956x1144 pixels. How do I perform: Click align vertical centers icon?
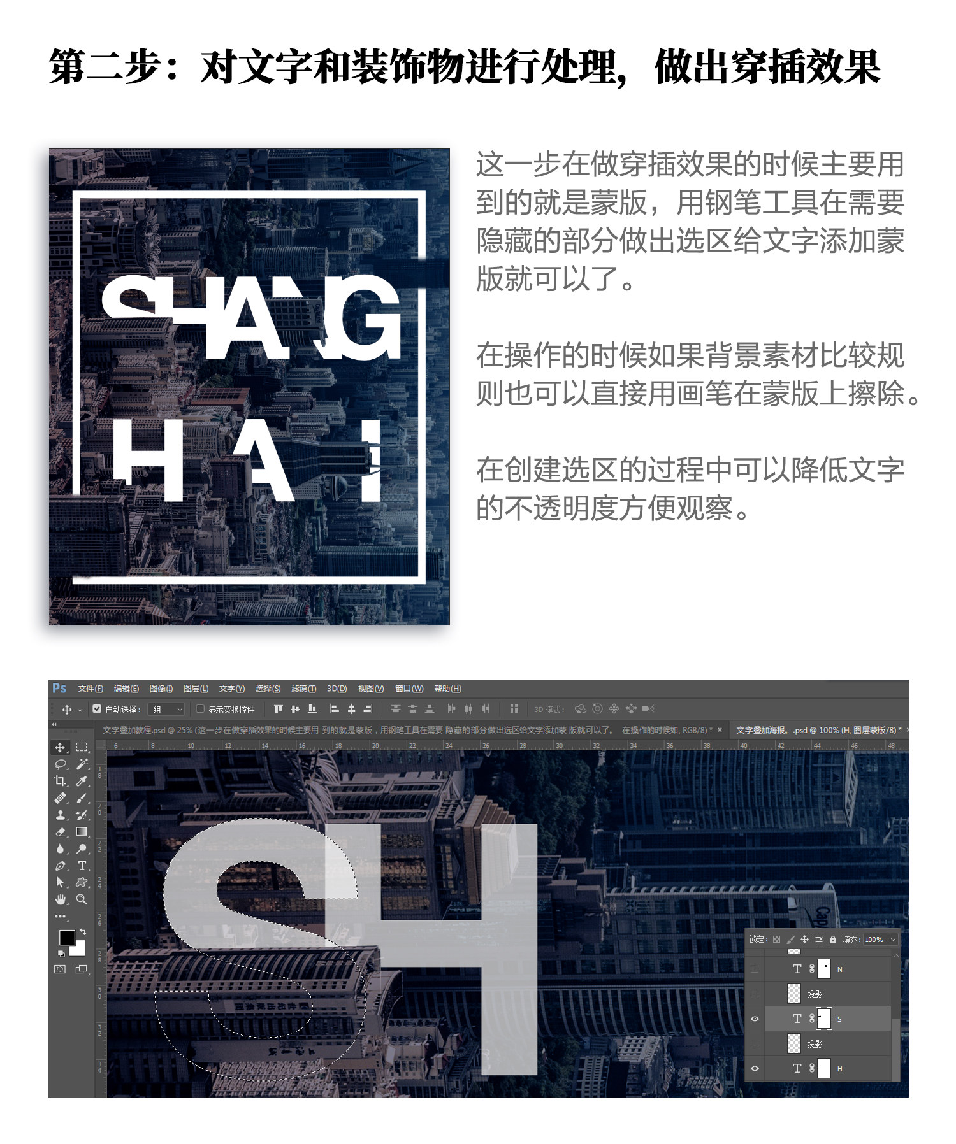(295, 709)
